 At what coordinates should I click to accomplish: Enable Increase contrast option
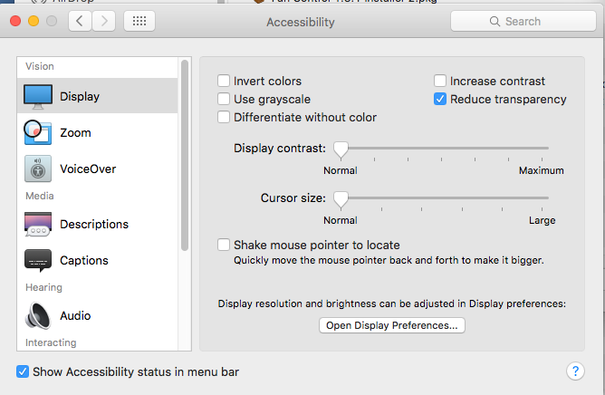pos(440,81)
